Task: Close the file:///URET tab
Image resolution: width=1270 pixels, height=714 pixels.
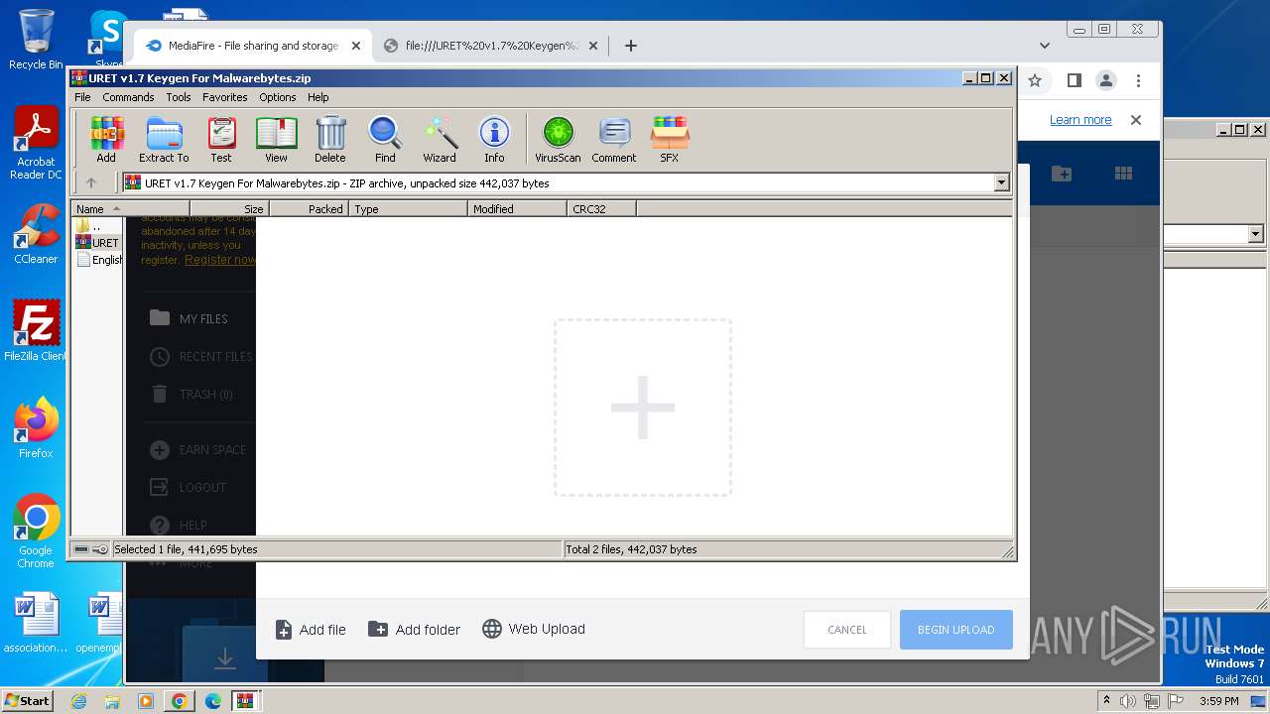Action: pos(593,46)
